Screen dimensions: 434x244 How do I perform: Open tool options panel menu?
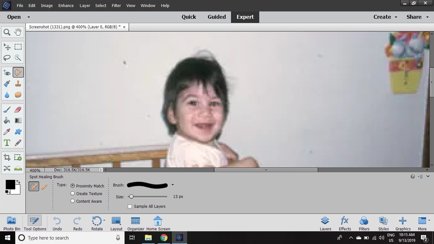(420, 177)
